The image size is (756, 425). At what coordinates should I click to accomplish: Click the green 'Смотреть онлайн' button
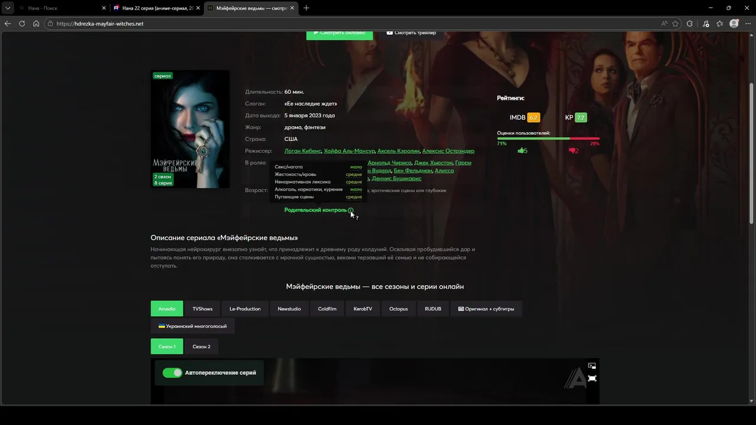pyautogui.click(x=340, y=33)
